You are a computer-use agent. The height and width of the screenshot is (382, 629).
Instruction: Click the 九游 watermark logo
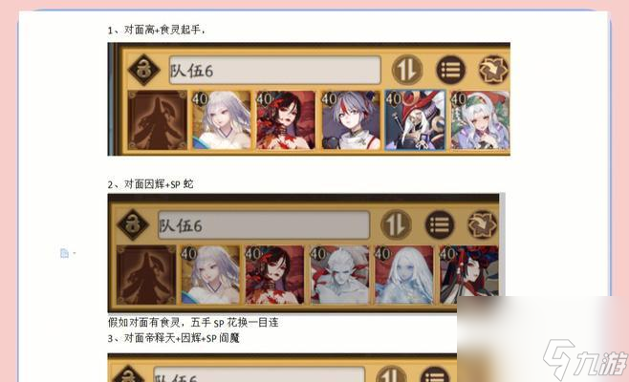(585, 359)
